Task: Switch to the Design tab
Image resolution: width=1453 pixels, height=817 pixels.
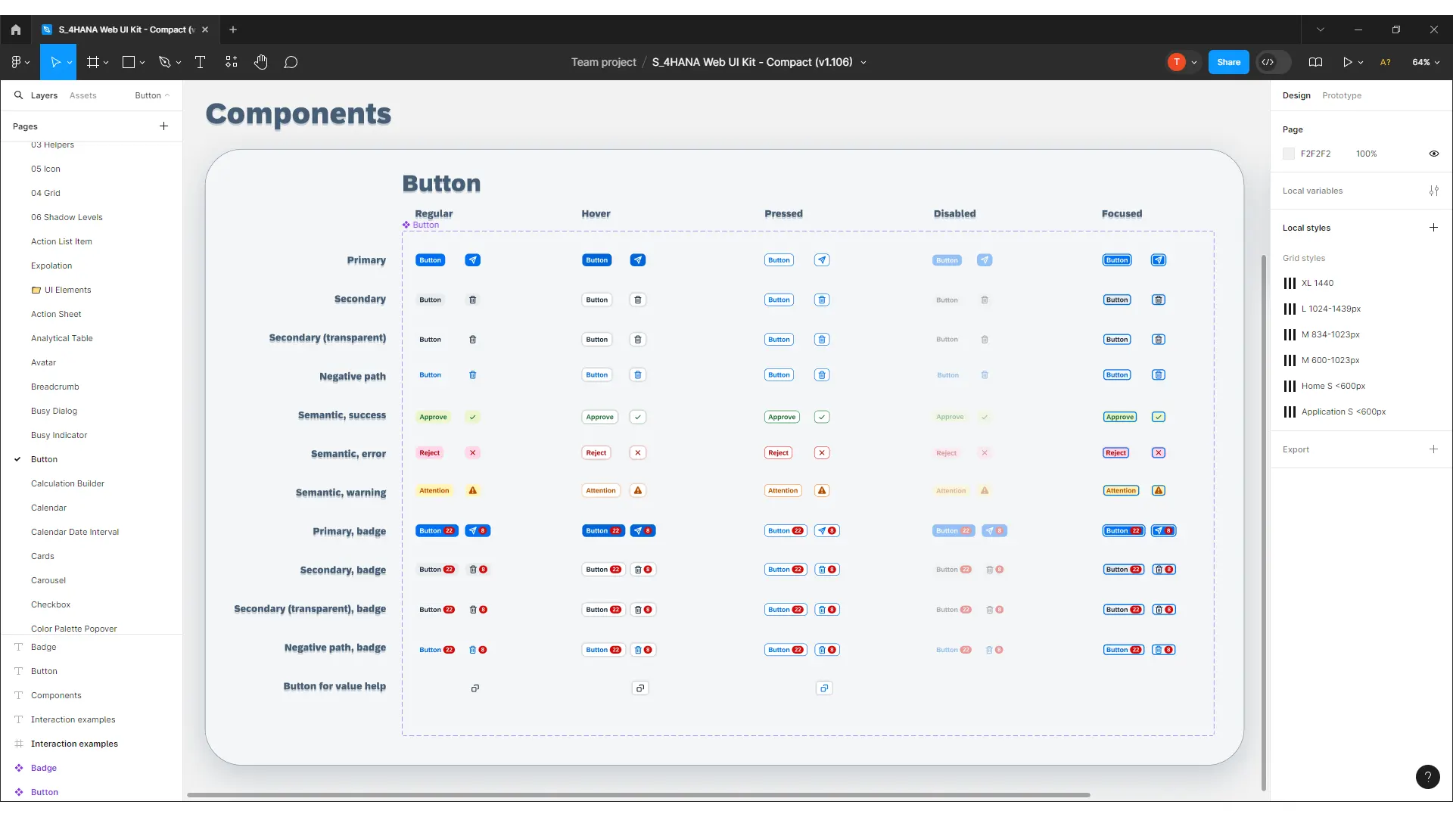Action: click(1296, 95)
